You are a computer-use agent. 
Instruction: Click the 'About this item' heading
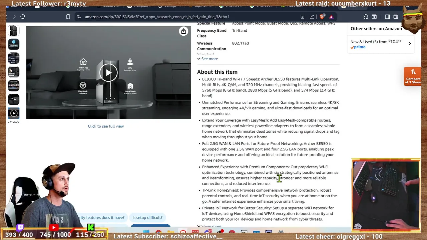tap(217, 72)
